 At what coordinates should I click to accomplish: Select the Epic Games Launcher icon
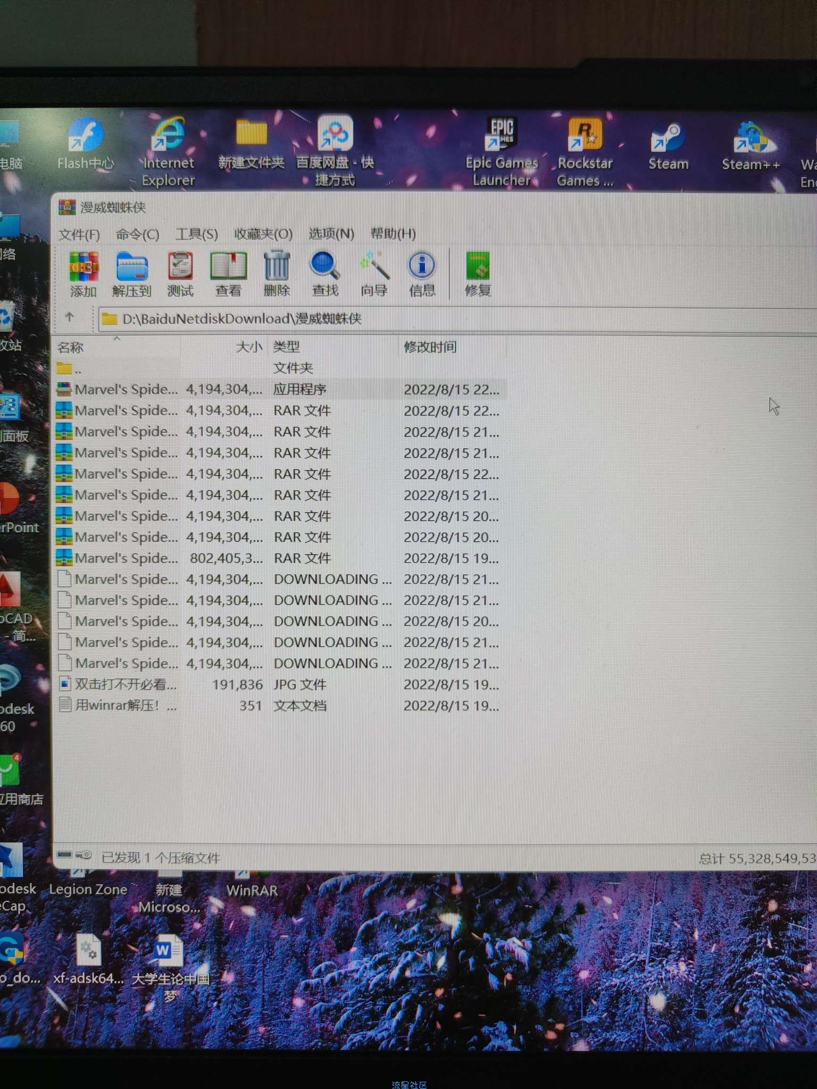[502, 152]
